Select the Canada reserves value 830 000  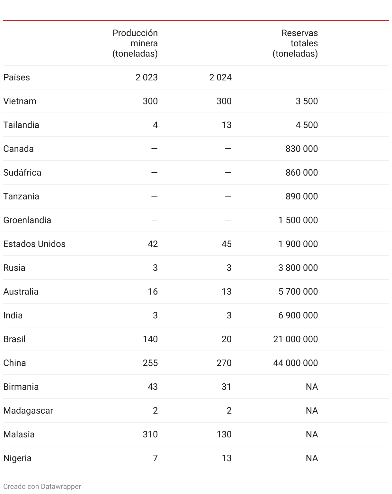point(302,149)
